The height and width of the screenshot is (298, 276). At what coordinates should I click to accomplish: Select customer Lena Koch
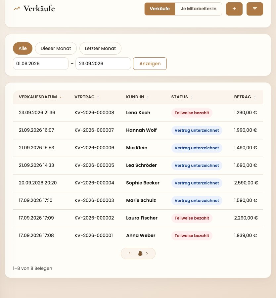point(138,113)
